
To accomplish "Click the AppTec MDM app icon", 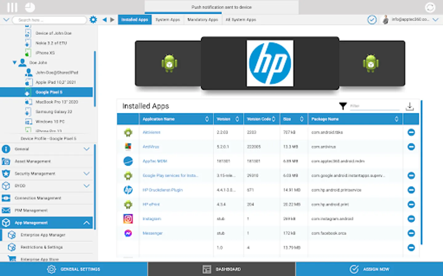I will coord(128,161).
